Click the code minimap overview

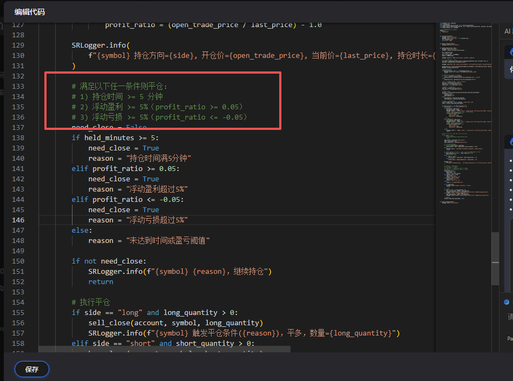(x=465, y=113)
